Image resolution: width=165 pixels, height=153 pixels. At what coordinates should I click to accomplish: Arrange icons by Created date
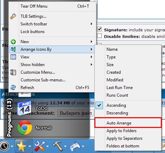point(128,72)
